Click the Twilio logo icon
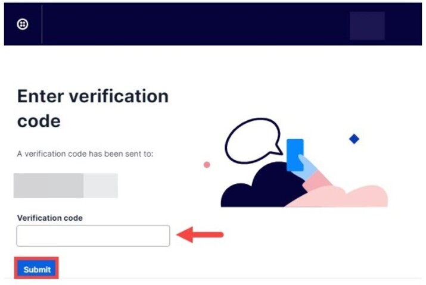The image size is (426, 285). pos(23,24)
